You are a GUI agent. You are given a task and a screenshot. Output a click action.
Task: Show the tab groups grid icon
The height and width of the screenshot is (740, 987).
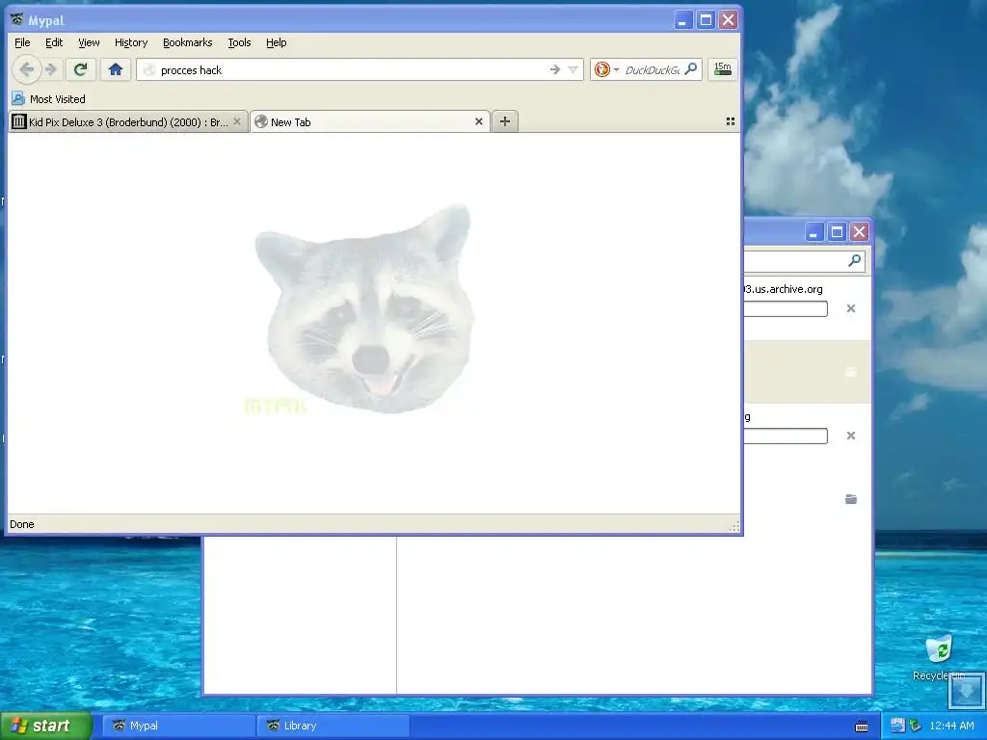(x=731, y=121)
